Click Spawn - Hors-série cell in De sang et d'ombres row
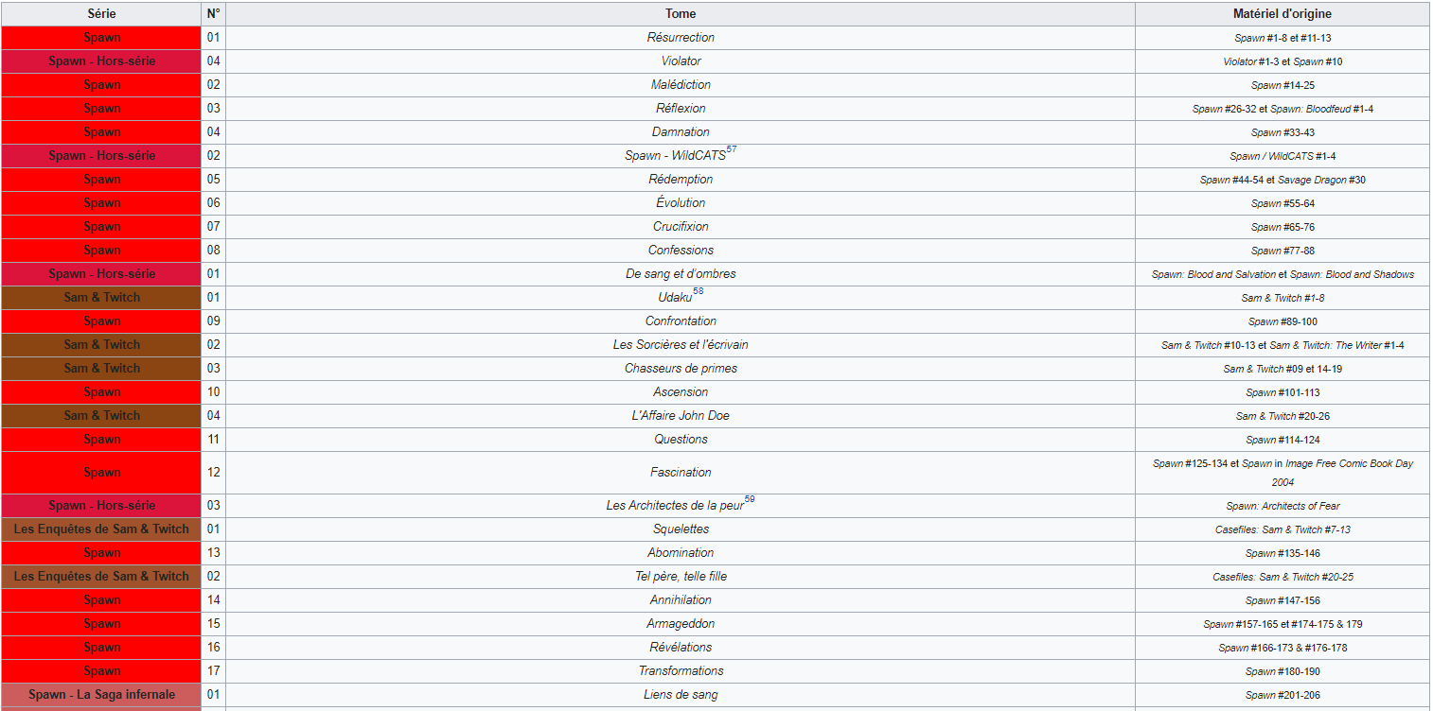The height and width of the screenshot is (711, 1433). pyautogui.click(x=101, y=274)
